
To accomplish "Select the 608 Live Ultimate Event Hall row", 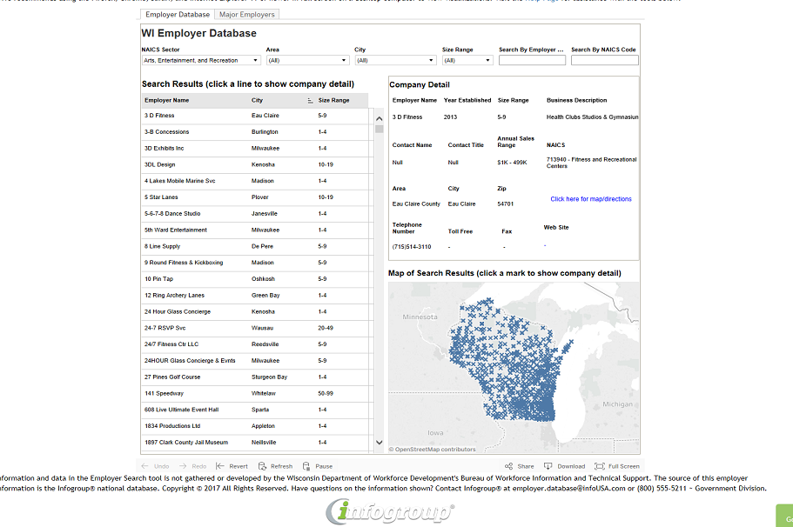I will 255,410.
